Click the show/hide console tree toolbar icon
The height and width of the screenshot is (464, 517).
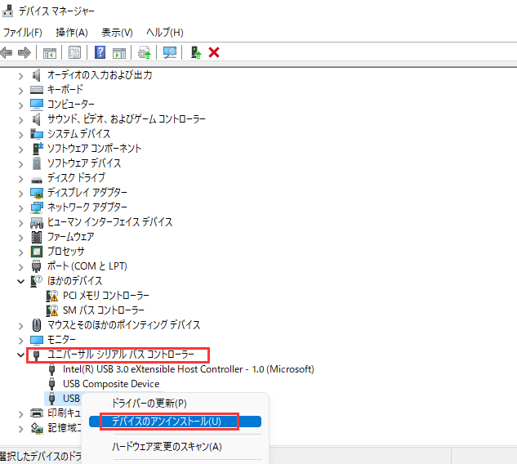click(50, 53)
